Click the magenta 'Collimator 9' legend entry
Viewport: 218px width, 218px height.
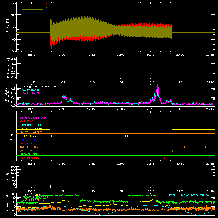tap(31, 93)
